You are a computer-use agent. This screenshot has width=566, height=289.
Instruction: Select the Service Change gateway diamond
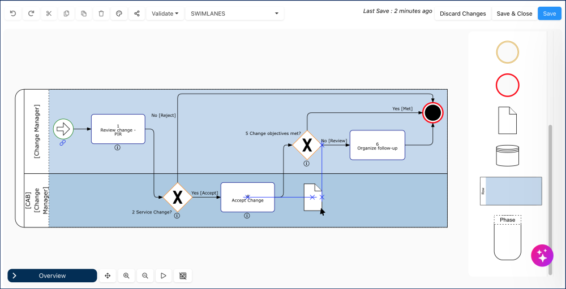pyautogui.click(x=177, y=197)
